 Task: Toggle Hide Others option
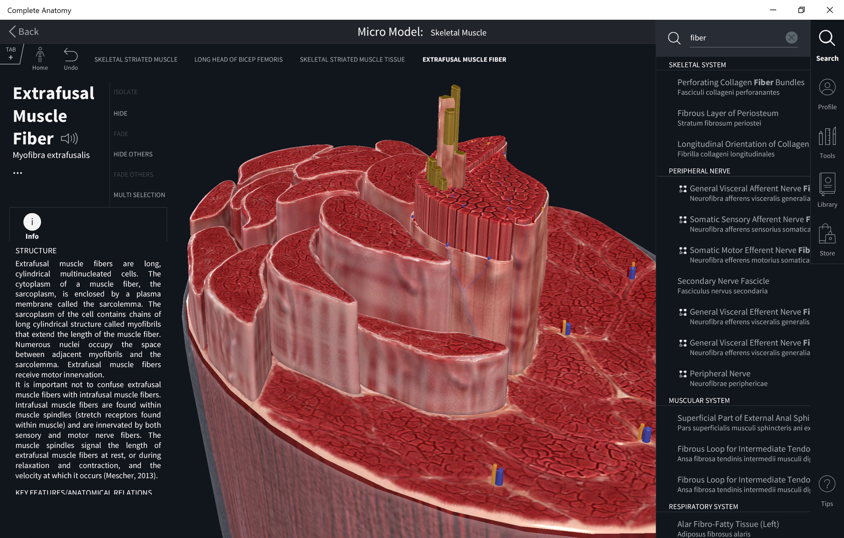[x=133, y=154]
